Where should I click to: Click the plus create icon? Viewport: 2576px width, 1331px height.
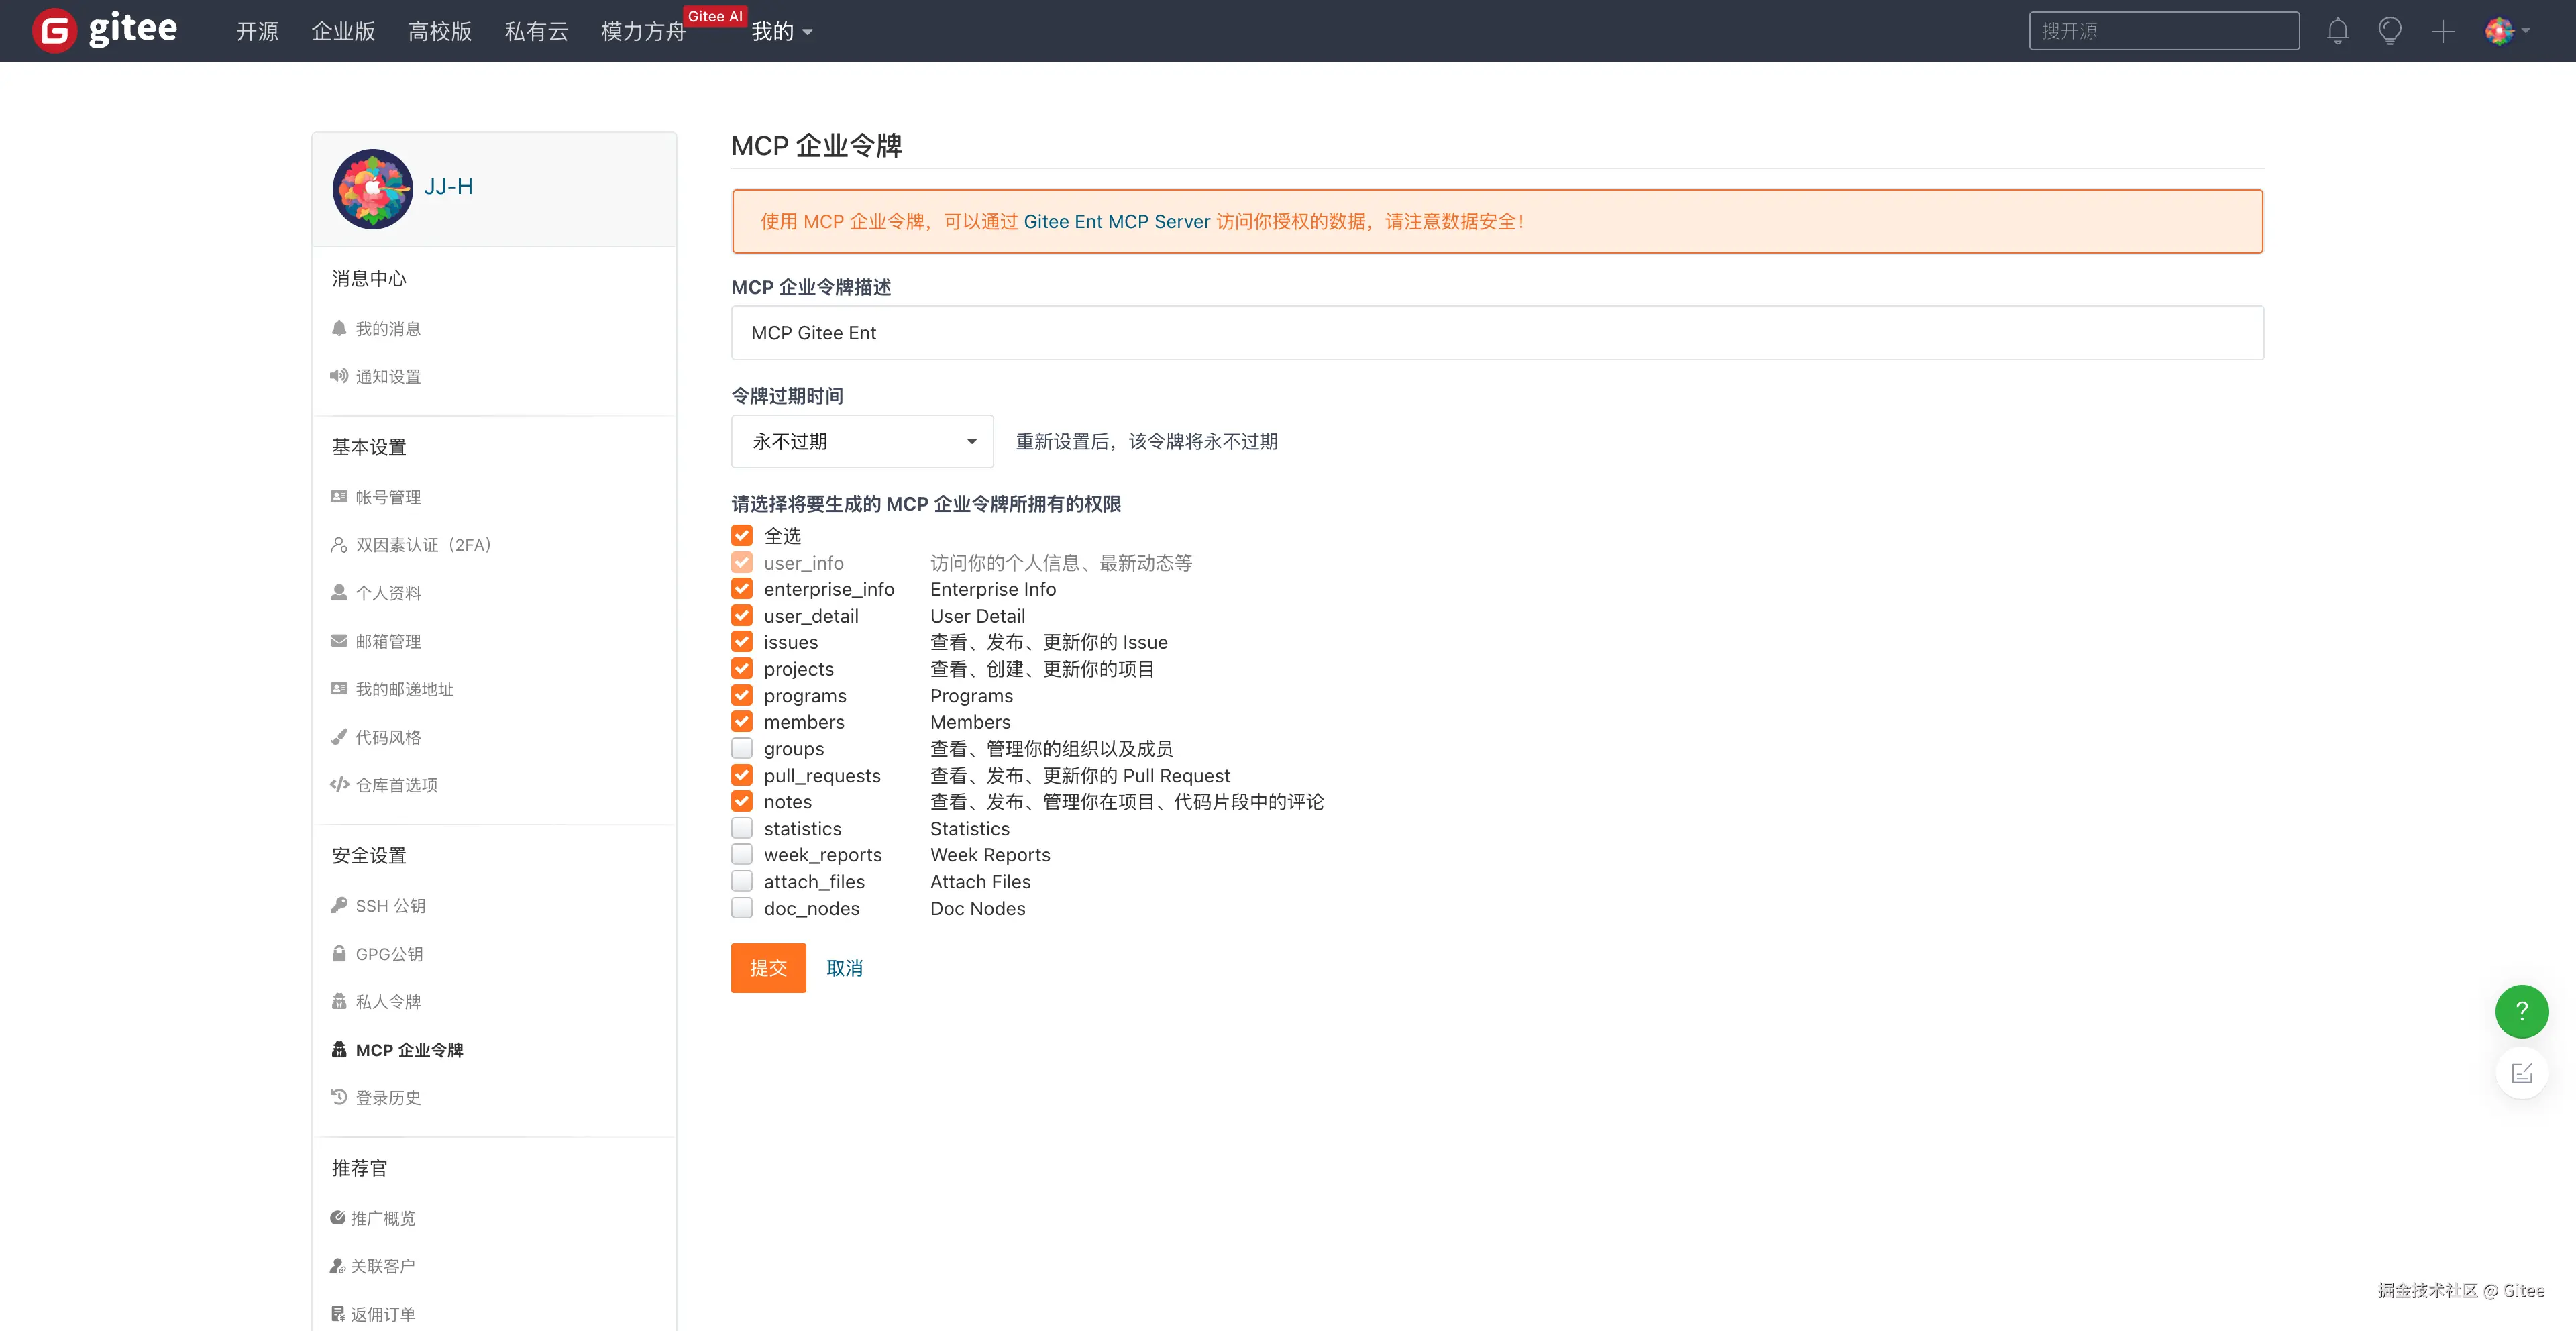pos(2443,31)
